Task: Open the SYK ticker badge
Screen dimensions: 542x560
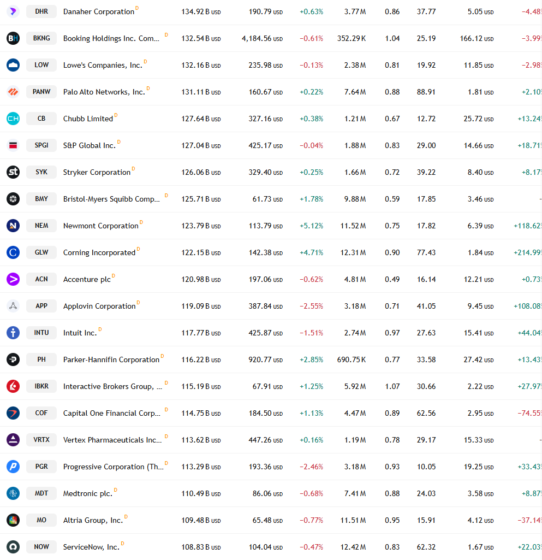Action: (41, 172)
